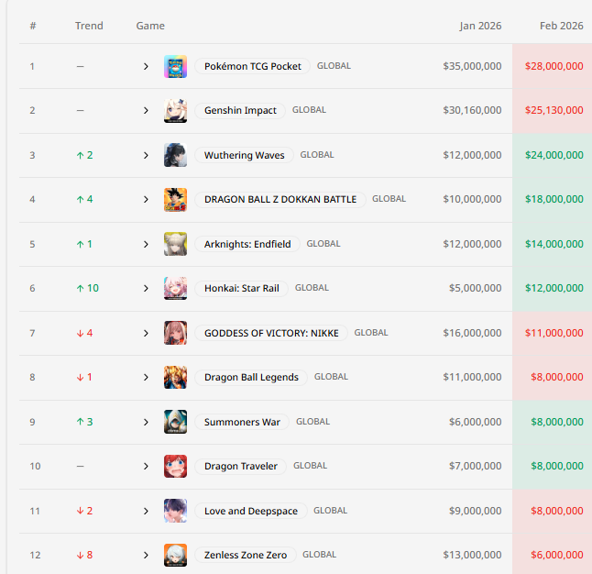Click the GLOBAL tag beside Genshin Impact
Screen dimensions: 592x574
[x=309, y=110]
